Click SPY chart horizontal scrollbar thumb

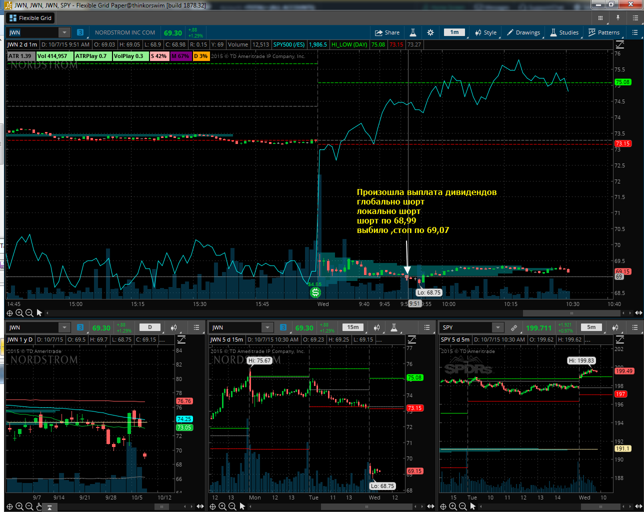point(600,506)
